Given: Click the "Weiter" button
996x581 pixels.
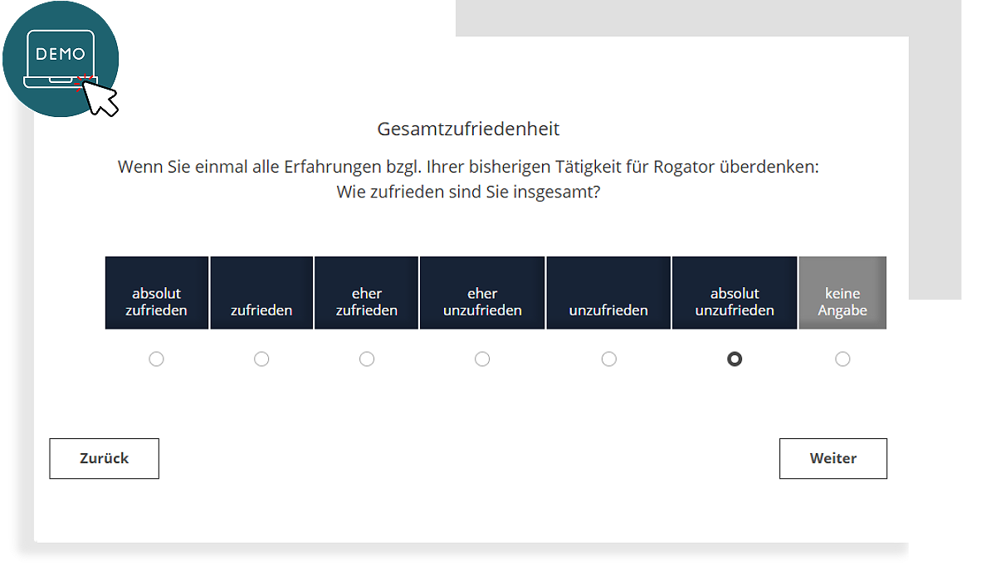Looking at the screenshot, I should [x=833, y=458].
